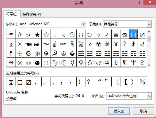
Task: Pick the black telephone symbol
Action: [x=116, y=35]
